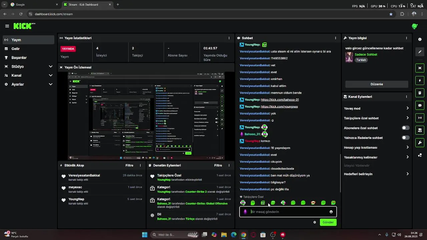
Task: Open Filtre in Etkinlik Akışı panel
Action: [x=129, y=165]
